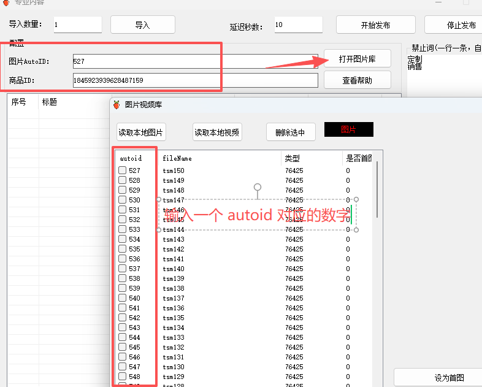The image size is (482, 387).
Task: Check the box for autoid 536
Action: [123, 259]
